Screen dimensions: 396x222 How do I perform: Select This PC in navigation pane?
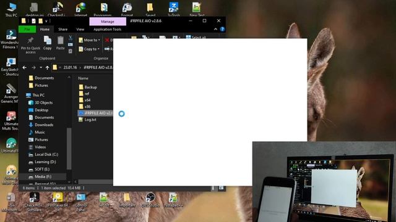pyautogui.click(x=35, y=95)
